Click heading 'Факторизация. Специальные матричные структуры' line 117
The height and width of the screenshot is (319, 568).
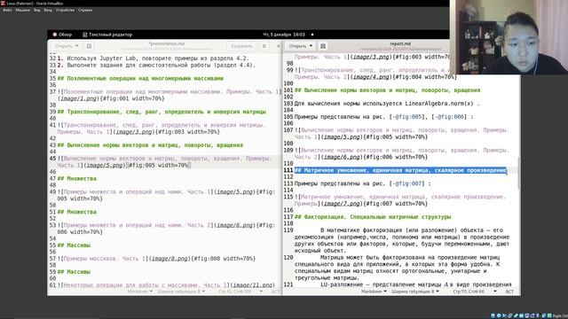click(x=373, y=217)
